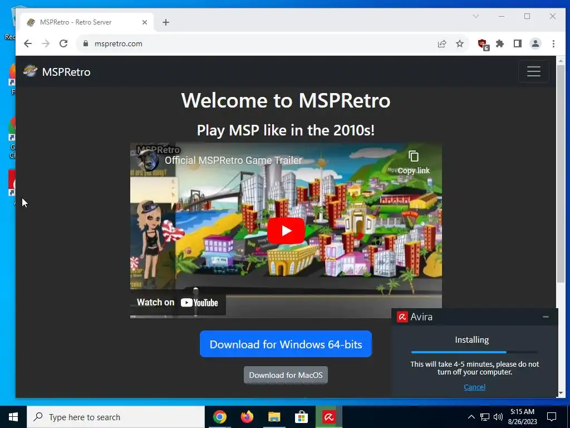Go back using the browser back arrow
The width and height of the screenshot is (570, 428).
point(28,43)
